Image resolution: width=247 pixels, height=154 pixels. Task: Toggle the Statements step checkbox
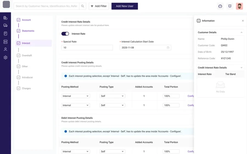[18, 31]
